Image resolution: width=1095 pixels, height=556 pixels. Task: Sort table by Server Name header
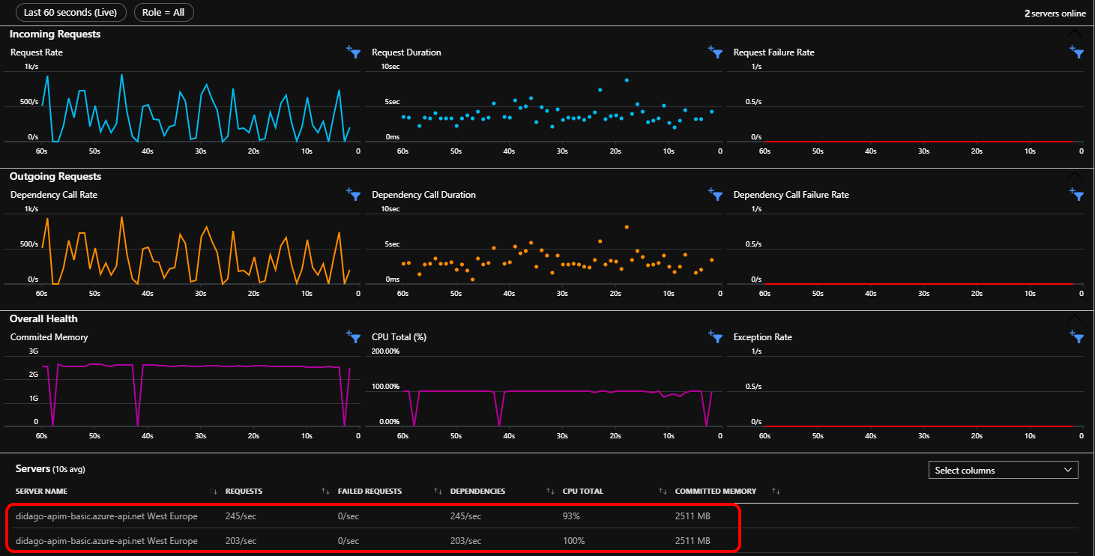(42, 492)
